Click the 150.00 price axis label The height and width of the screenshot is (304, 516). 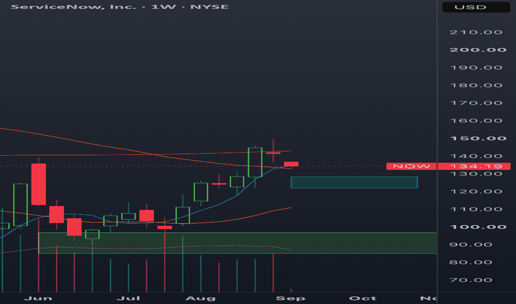click(x=477, y=138)
